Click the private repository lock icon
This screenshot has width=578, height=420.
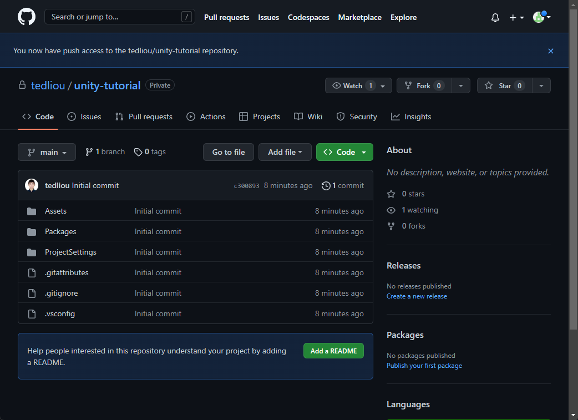pos(22,85)
